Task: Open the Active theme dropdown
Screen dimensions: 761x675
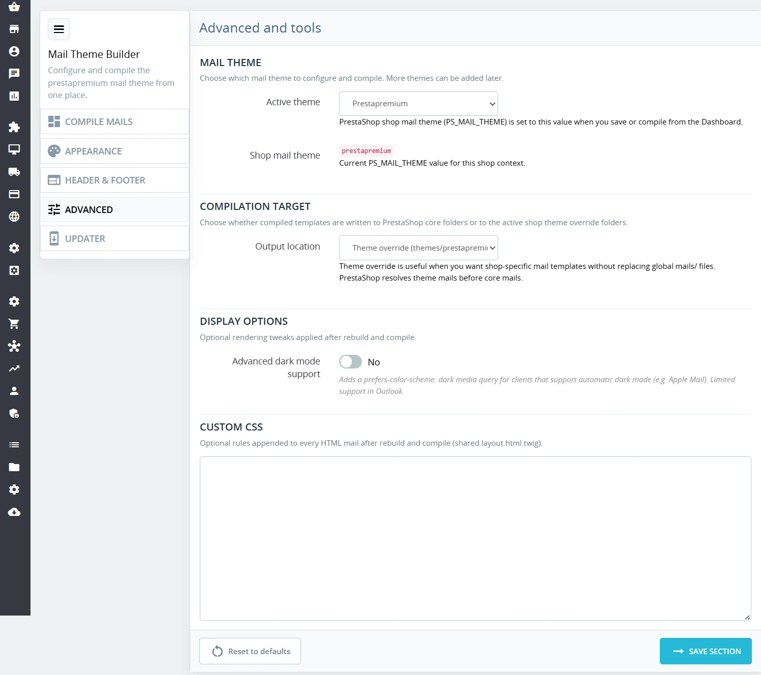Action: pos(418,104)
